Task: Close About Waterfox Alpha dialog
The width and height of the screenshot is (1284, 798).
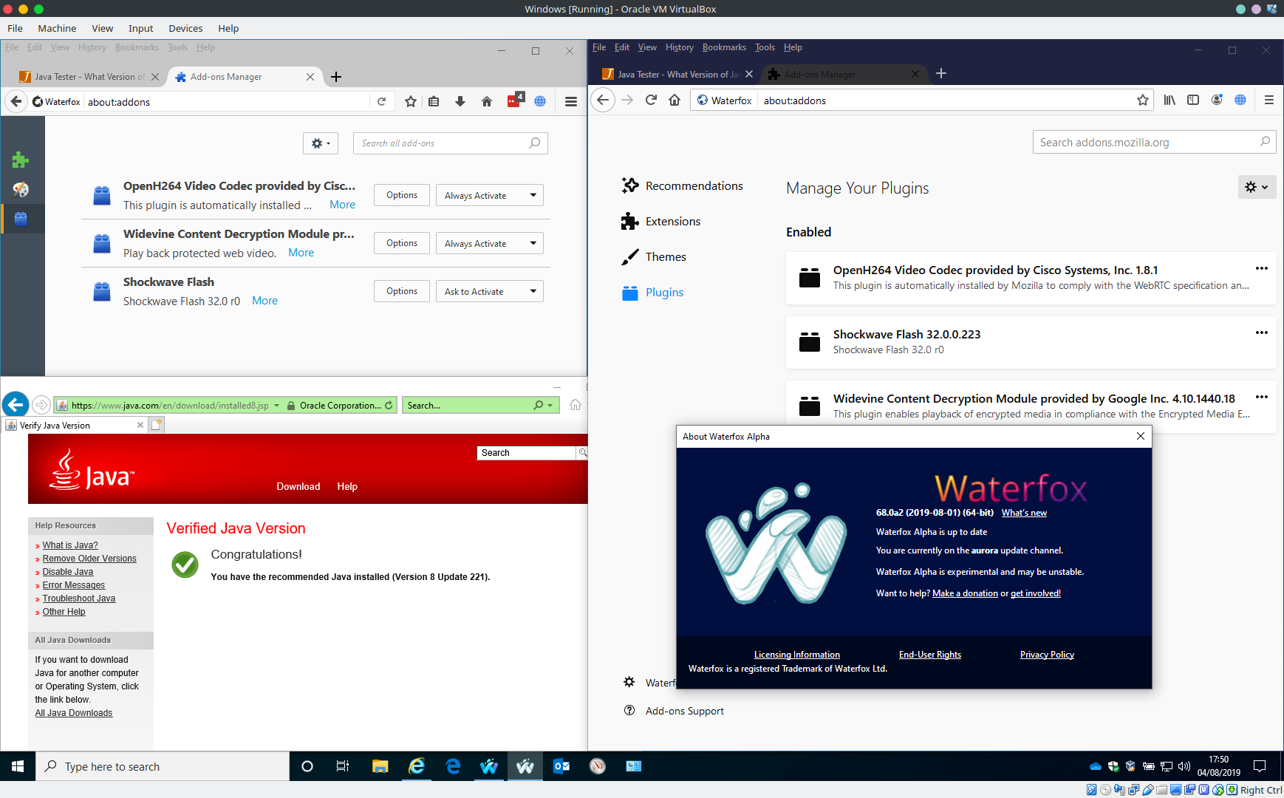Action: tap(1141, 436)
